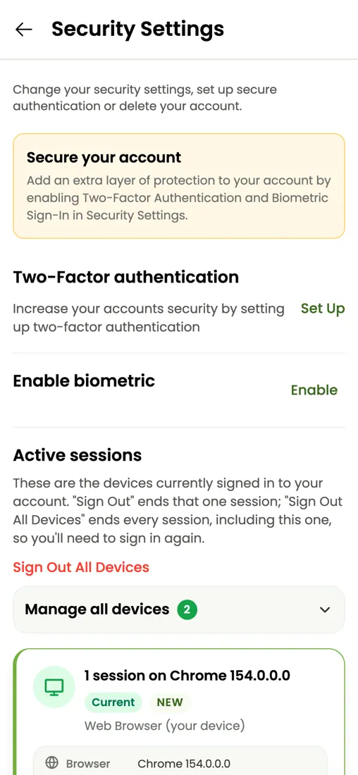
Task: Click Web Browser (your device) text
Action: click(165, 726)
